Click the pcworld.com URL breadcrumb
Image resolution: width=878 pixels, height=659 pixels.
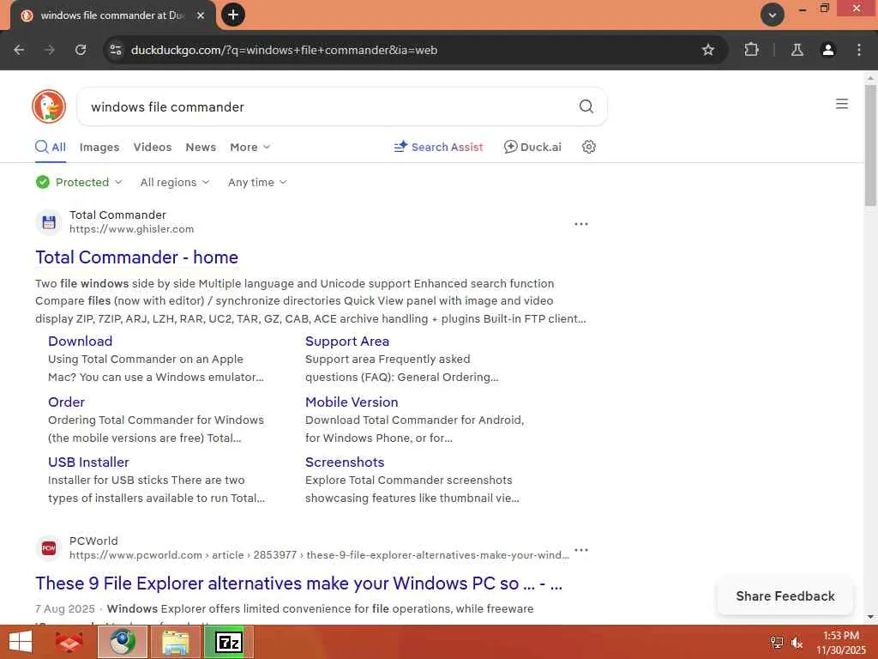point(319,555)
